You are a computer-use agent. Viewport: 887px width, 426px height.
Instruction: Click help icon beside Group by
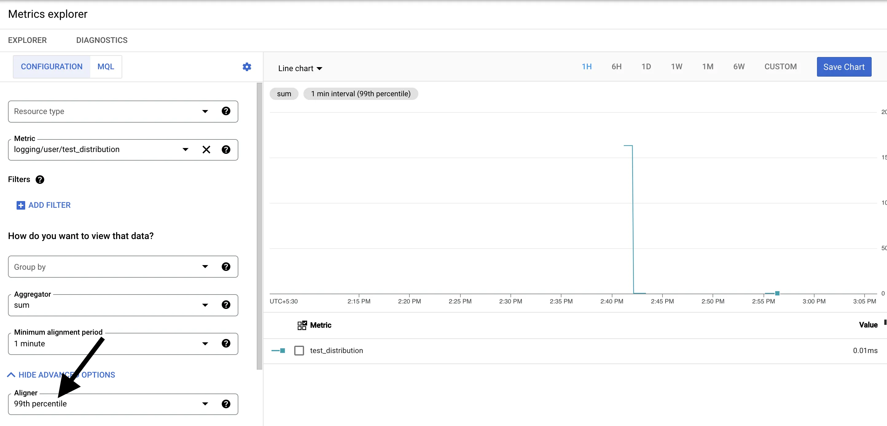pyautogui.click(x=226, y=267)
